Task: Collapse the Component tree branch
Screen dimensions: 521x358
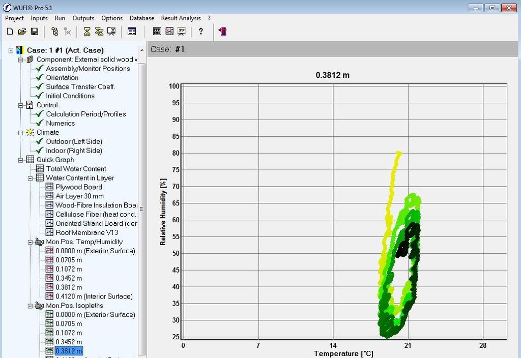Action: pos(20,60)
